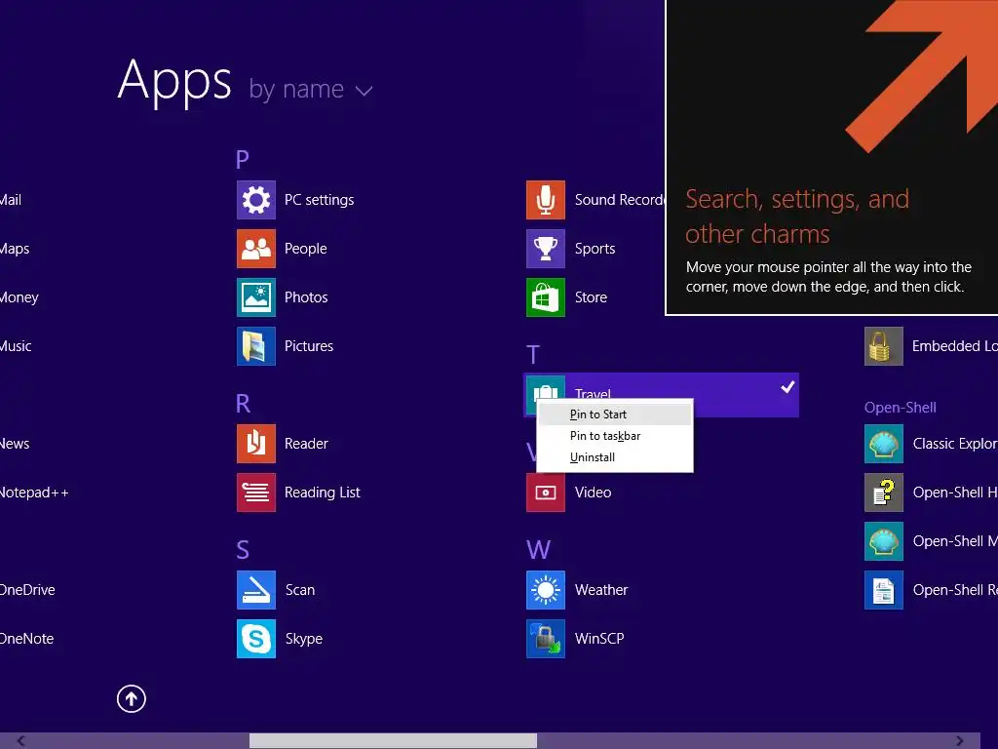
Task: Click the 'Photos' label text
Action: [x=306, y=297]
